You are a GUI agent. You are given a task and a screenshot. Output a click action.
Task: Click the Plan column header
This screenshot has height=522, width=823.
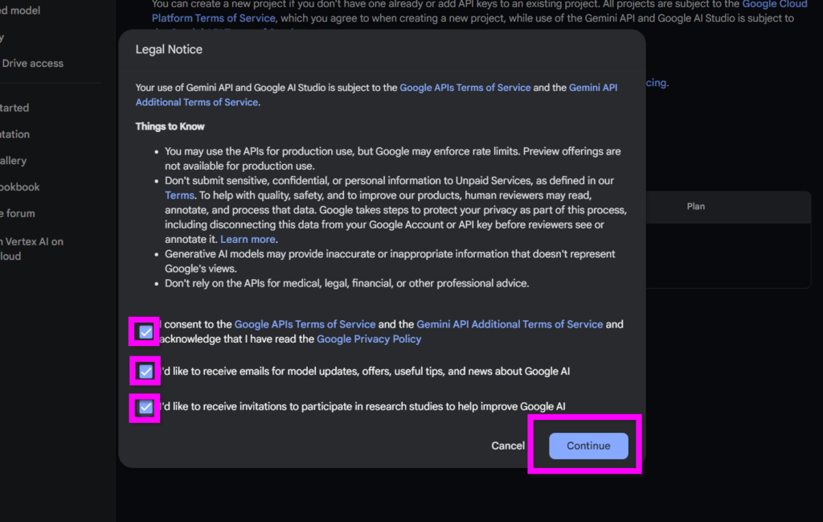tap(695, 207)
